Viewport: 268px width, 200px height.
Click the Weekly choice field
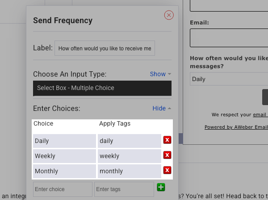tap(64, 156)
